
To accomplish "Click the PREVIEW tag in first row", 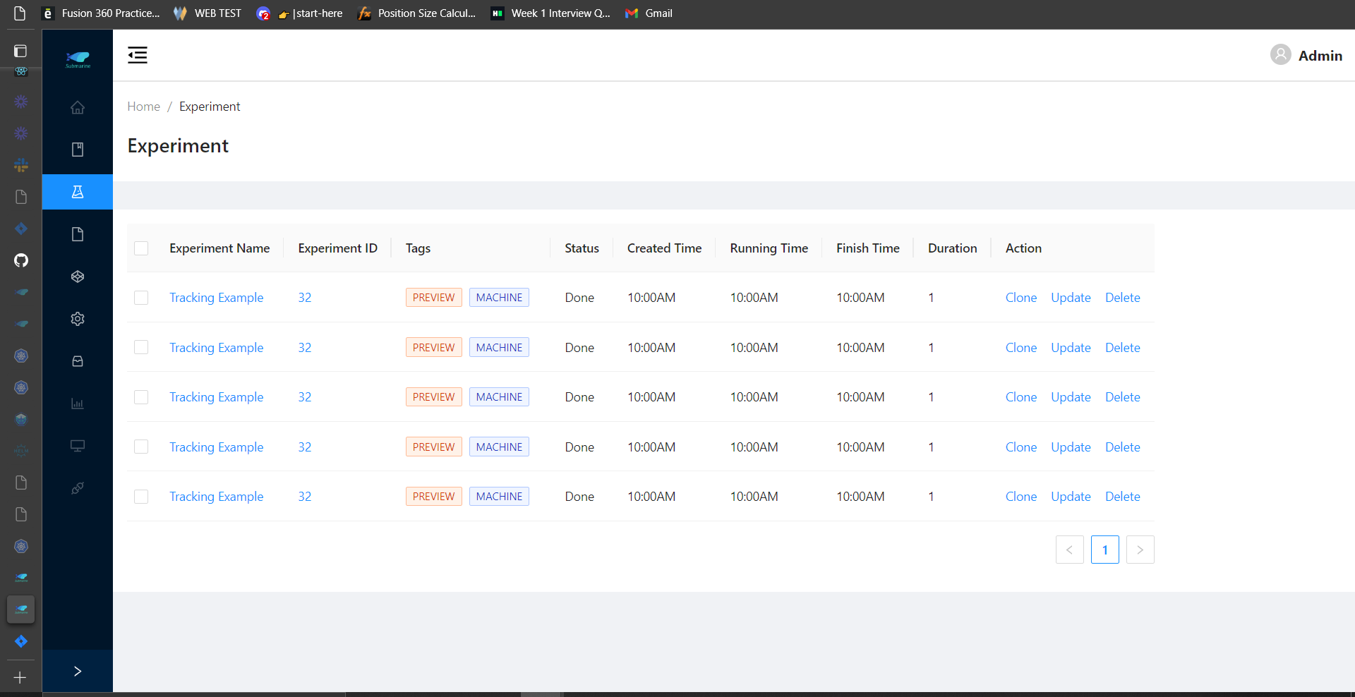I will (434, 298).
